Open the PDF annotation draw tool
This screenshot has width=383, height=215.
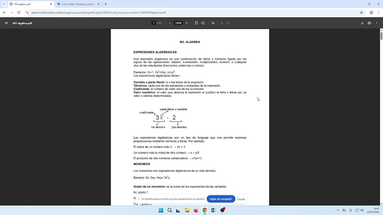[x=213, y=23]
